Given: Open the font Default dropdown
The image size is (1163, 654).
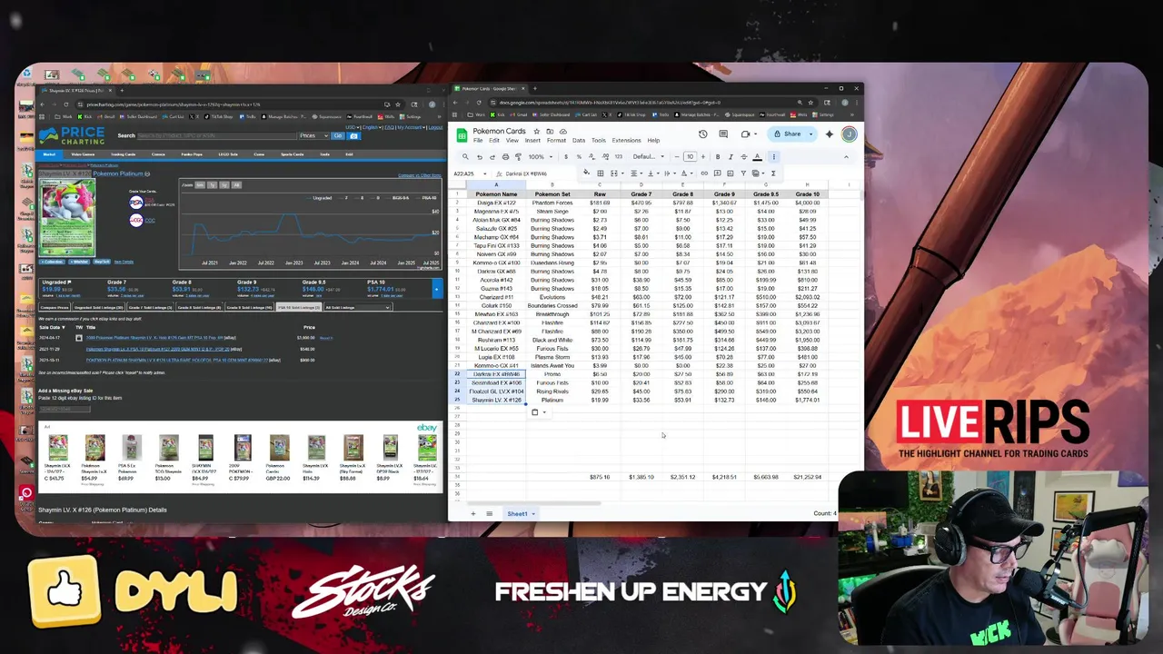Looking at the screenshot, I should click(649, 157).
